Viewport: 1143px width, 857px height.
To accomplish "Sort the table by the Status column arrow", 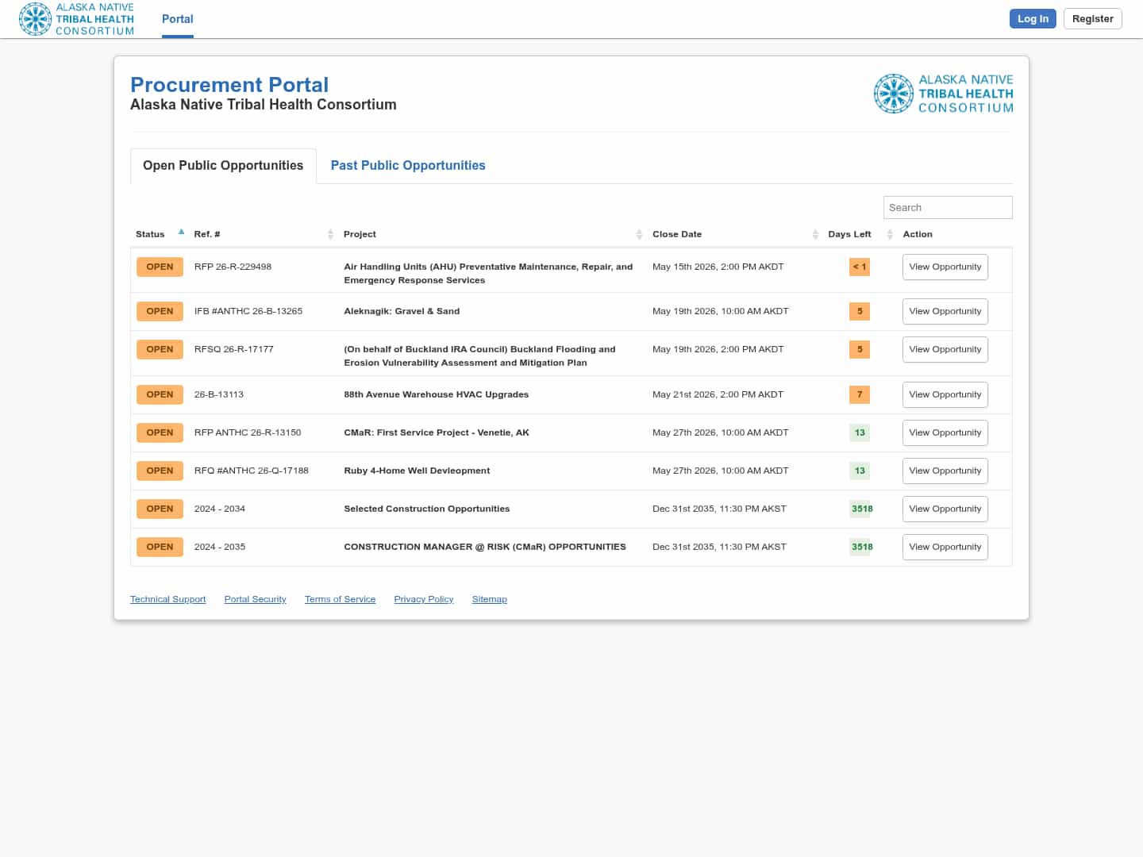I will tap(181, 233).
